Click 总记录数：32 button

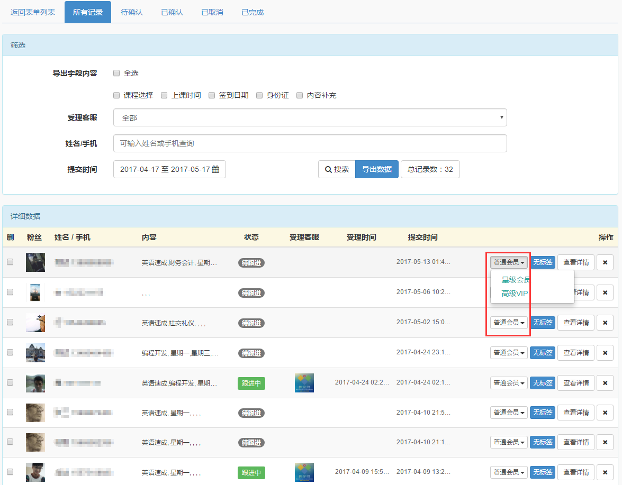tap(430, 169)
